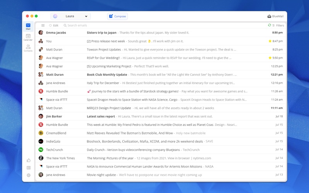Click the TechCrunch sender logo
309x193 pixels.
coord(41,150)
